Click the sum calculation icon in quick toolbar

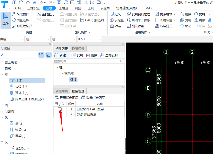coord(59,3)
